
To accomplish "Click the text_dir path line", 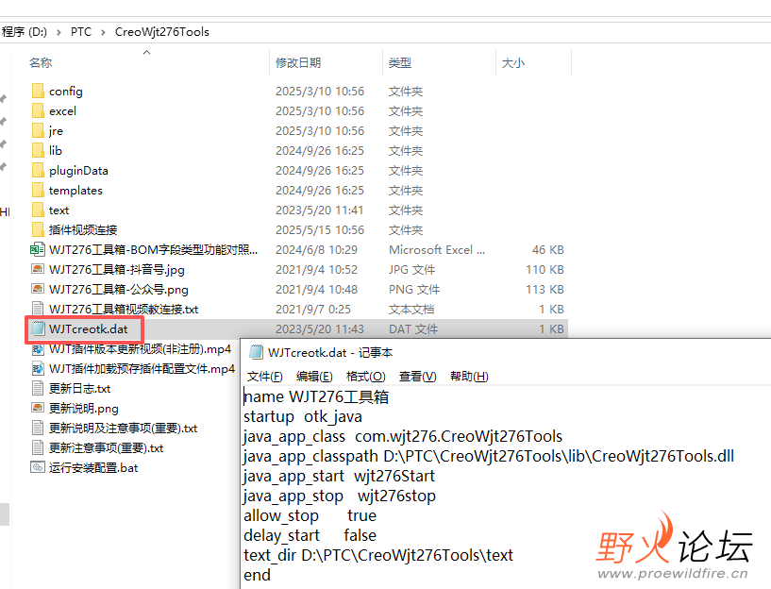I will (378, 555).
